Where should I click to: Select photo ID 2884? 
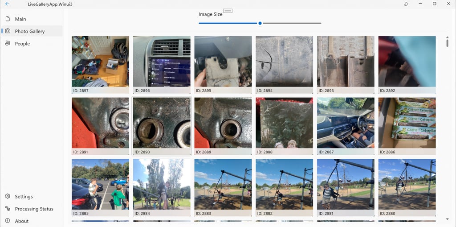(162, 188)
